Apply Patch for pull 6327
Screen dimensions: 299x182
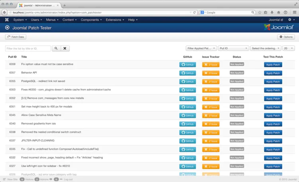point(273,167)
